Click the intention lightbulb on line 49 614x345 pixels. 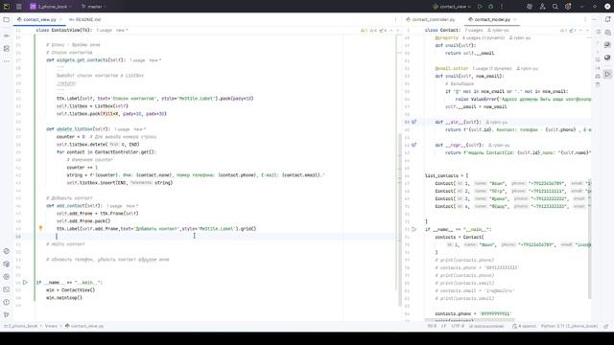[x=40, y=228]
